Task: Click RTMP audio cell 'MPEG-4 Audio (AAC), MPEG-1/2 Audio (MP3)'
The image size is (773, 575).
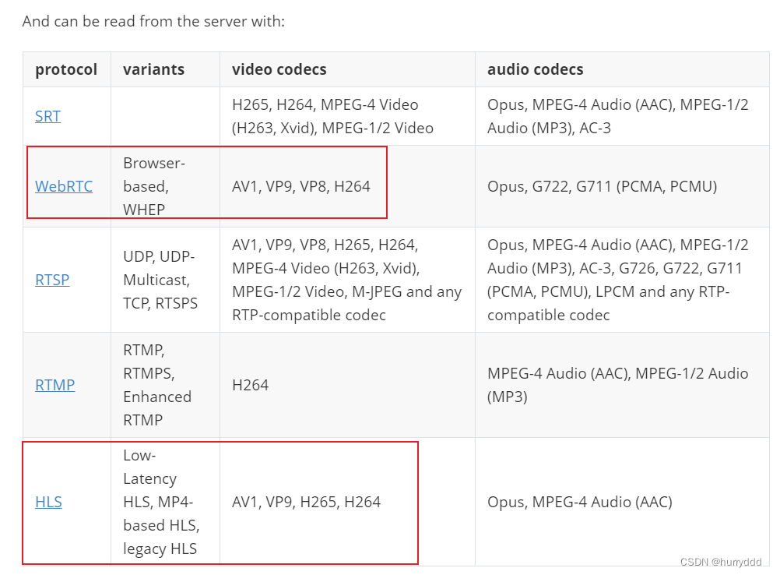Action: [622, 385]
